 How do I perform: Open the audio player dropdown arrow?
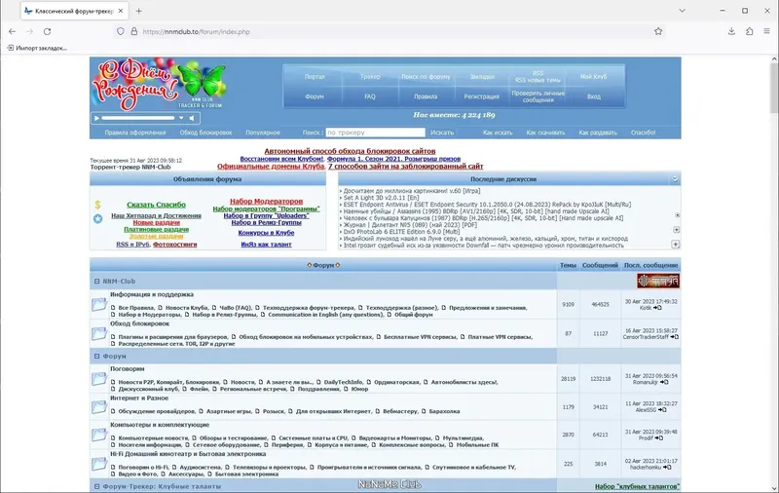pyautogui.click(x=181, y=118)
